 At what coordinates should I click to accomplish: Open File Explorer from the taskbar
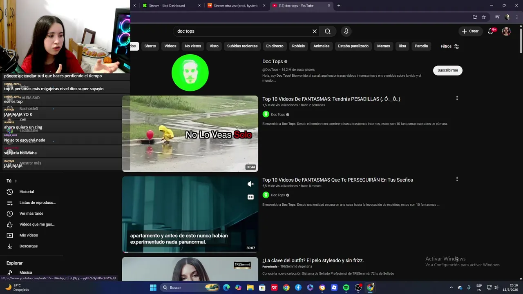250,287
